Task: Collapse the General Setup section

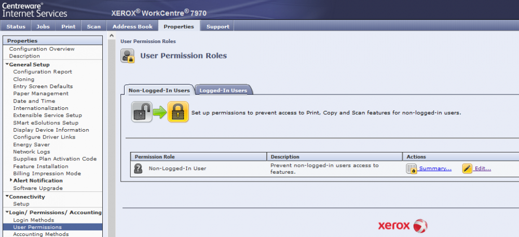Action: pos(7,64)
